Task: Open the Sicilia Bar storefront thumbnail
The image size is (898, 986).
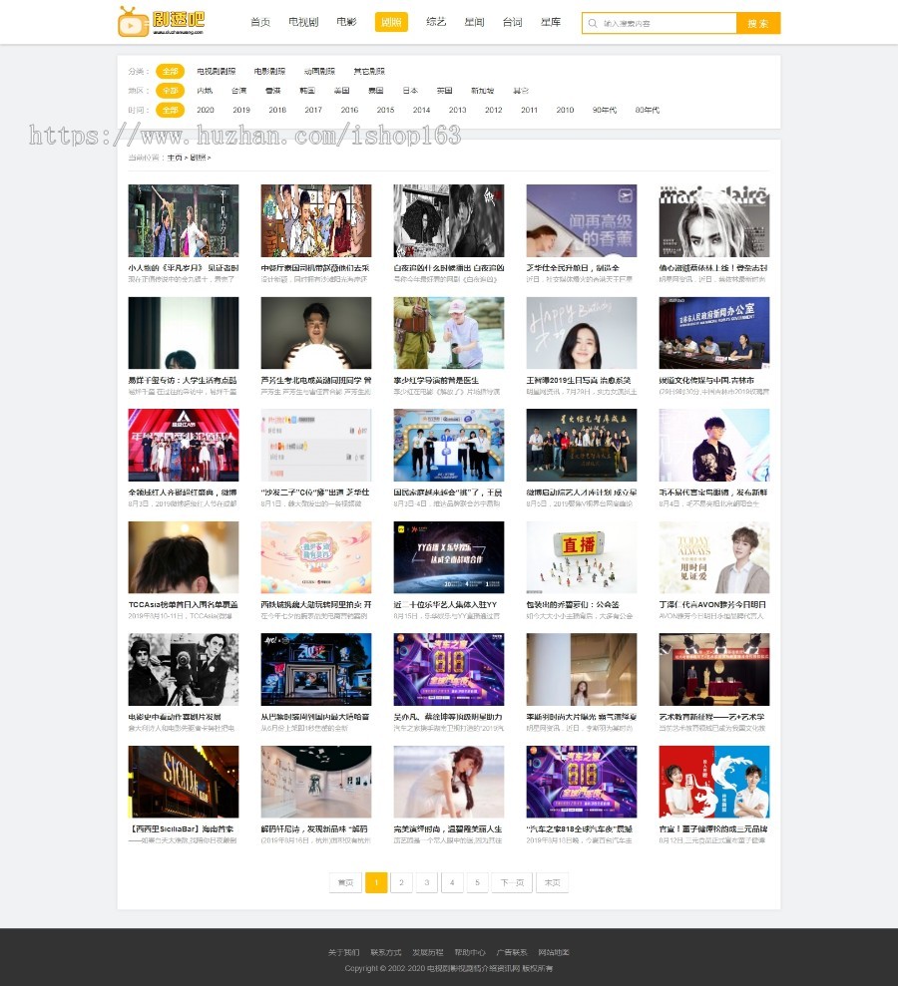Action: 183,782
